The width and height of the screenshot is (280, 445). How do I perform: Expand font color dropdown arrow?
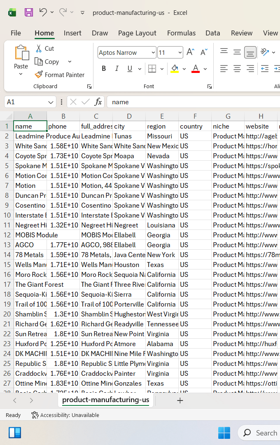(x=205, y=69)
